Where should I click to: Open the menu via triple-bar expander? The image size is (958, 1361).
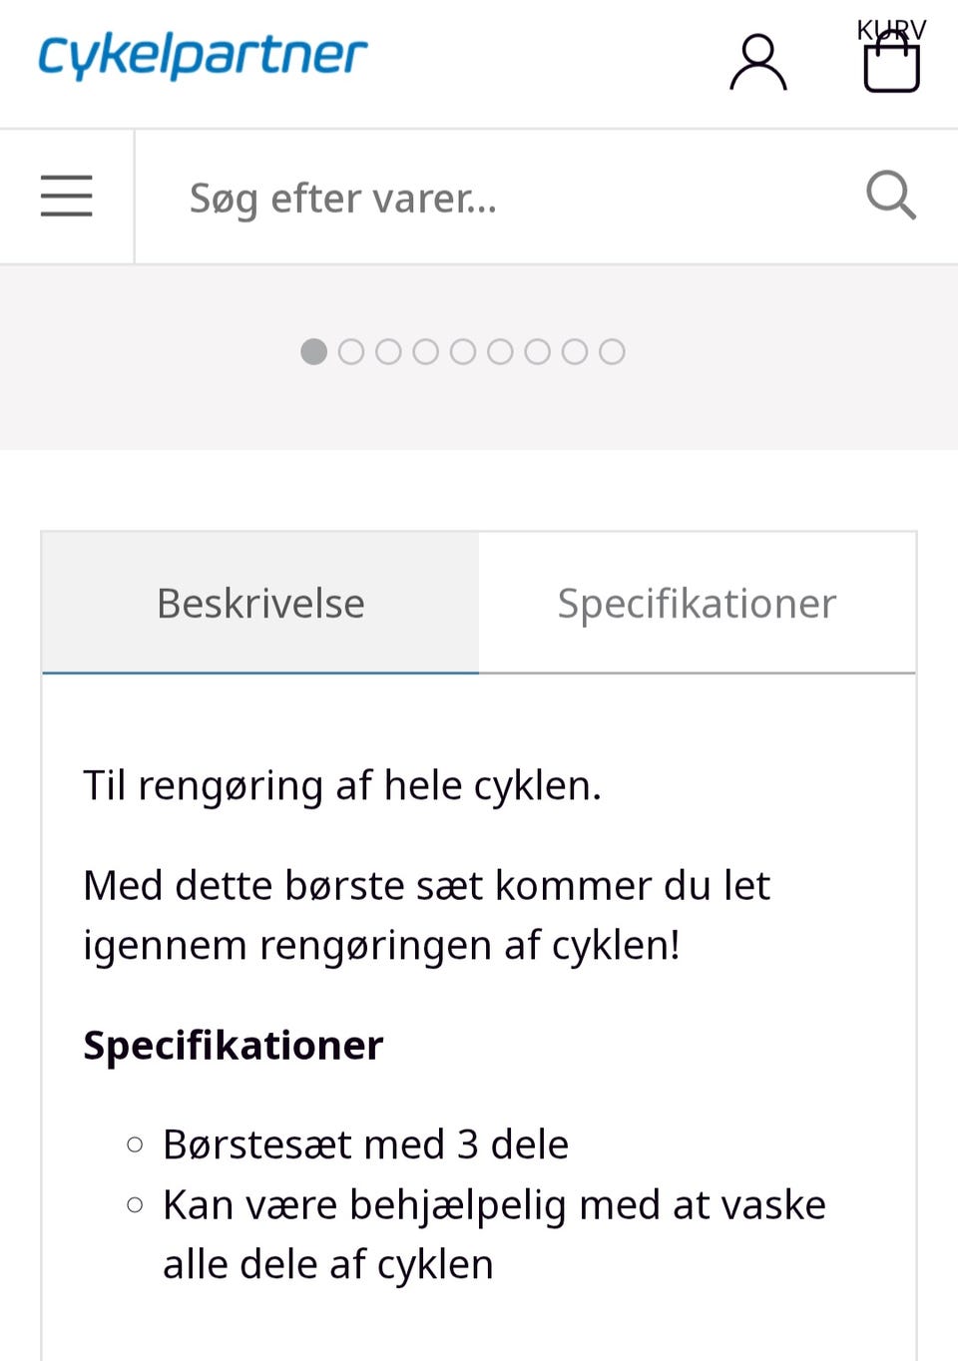tap(66, 197)
